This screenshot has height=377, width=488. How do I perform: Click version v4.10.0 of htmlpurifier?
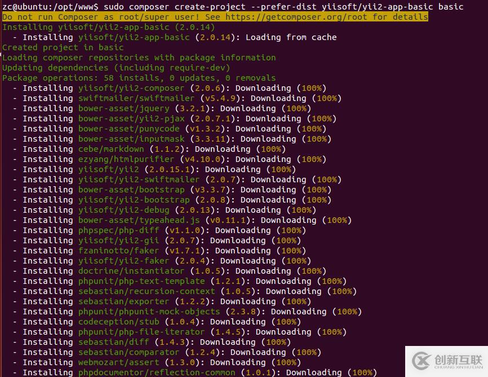pyautogui.click(x=202, y=159)
